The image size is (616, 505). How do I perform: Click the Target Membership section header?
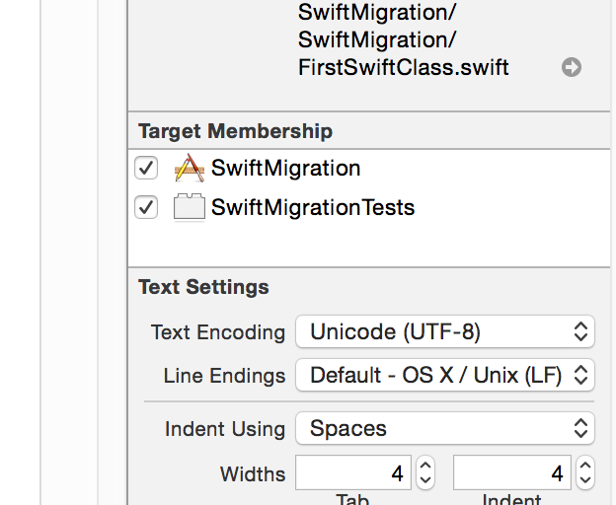[x=235, y=131]
